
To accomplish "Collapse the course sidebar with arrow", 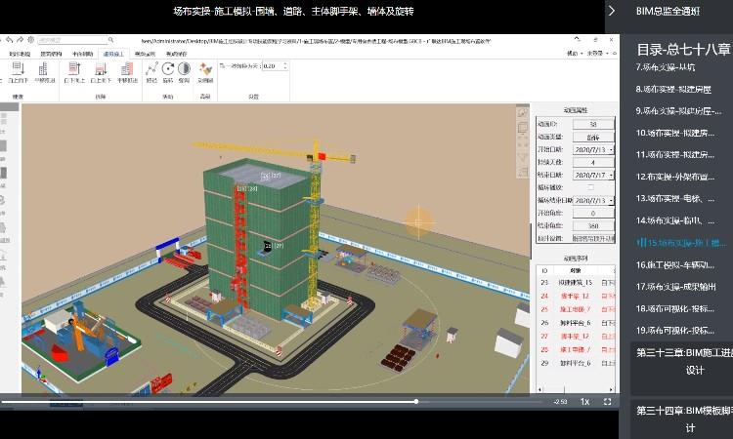I will [612, 11].
